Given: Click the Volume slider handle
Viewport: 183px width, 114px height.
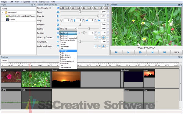Looking at the screenshot, I should point(80,42).
